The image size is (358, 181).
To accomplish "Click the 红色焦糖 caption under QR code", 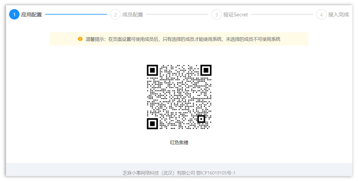I will [179, 143].
